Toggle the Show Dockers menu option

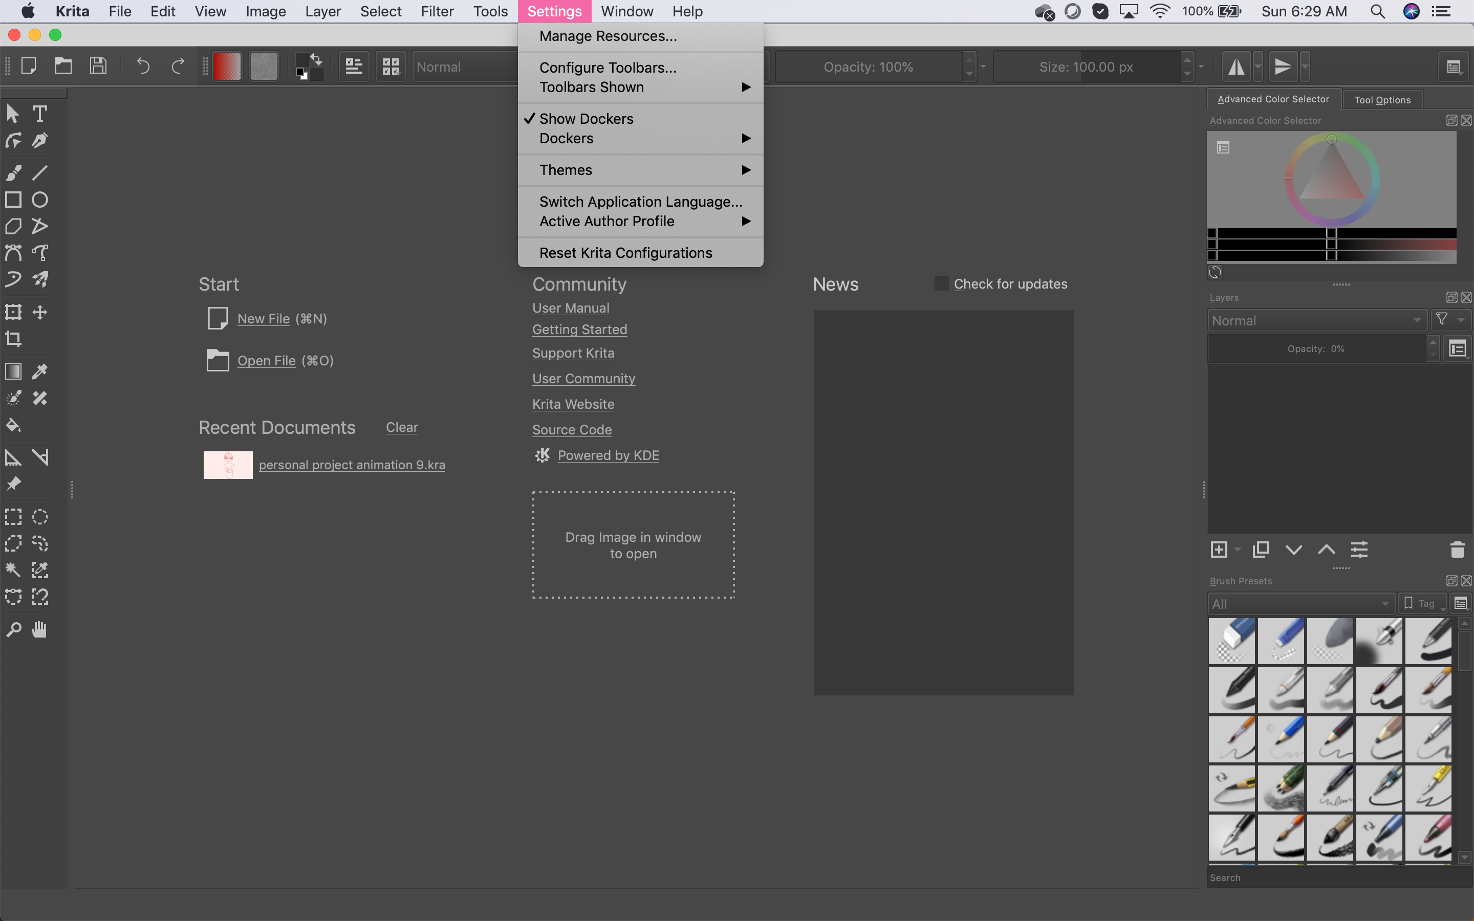586,119
